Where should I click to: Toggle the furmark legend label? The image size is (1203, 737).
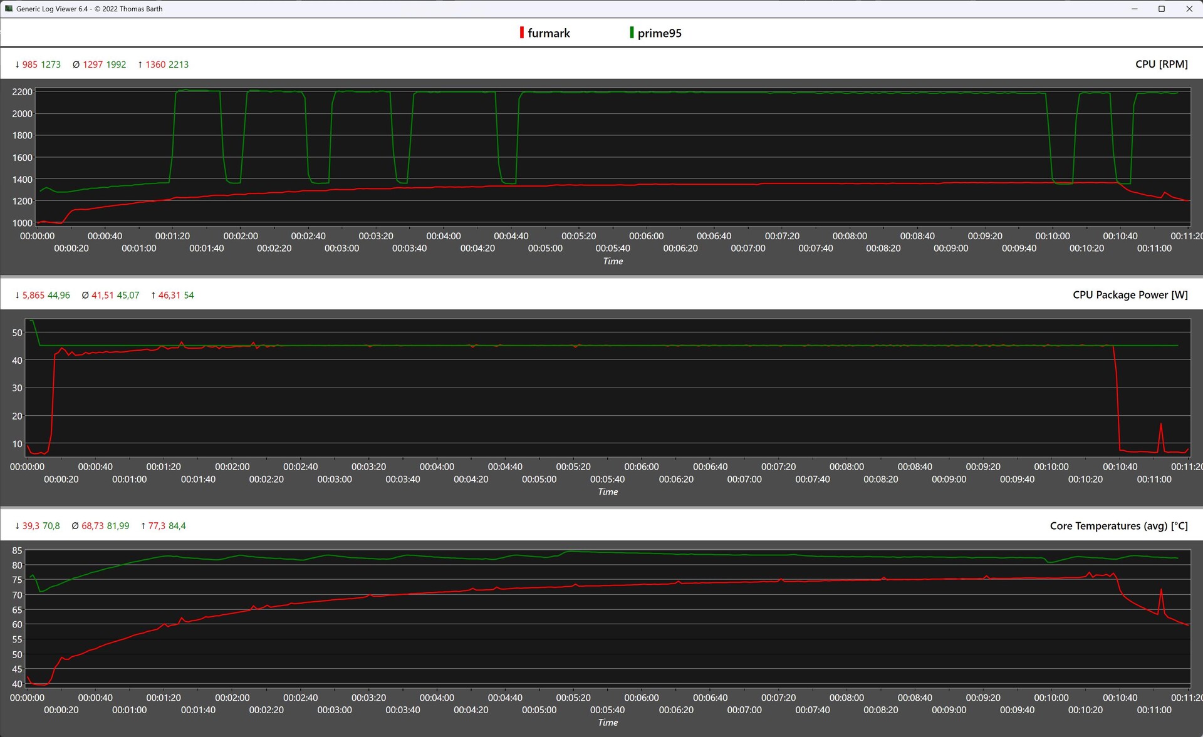pyautogui.click(x=548, y=33)
